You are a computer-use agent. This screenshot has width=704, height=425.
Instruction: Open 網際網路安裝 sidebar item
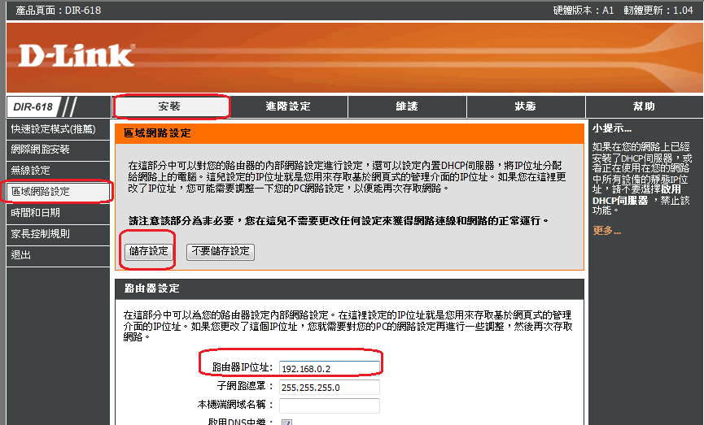point(58,150)
